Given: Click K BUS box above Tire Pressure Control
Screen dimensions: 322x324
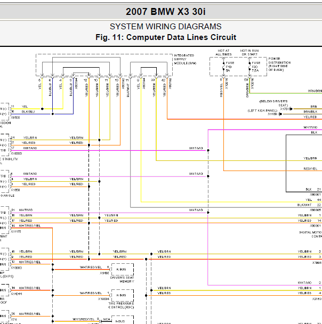Looking at the screenshot, I should (123, 295).
